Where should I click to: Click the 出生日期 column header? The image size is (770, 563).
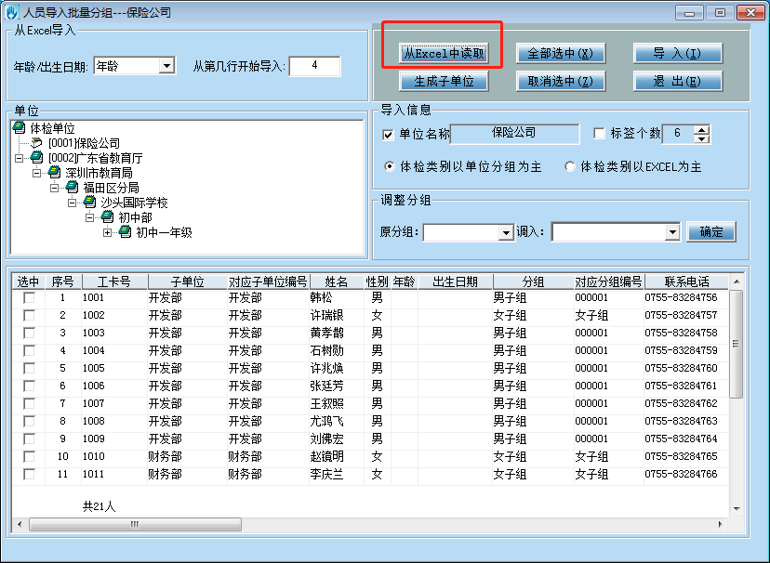click(456, 281)
